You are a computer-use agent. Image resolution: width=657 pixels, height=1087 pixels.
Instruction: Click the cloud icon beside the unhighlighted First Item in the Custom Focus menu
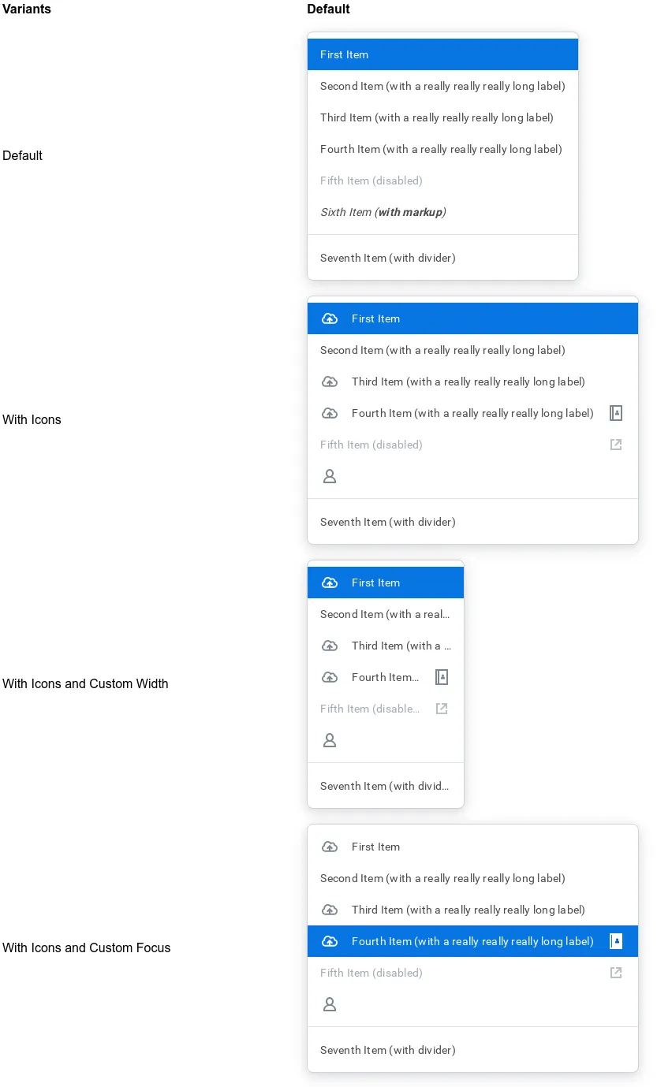330,847
